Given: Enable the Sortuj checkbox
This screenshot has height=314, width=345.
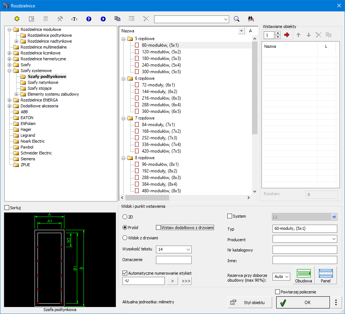Looking at the screenshot, I should click(7, 208).
